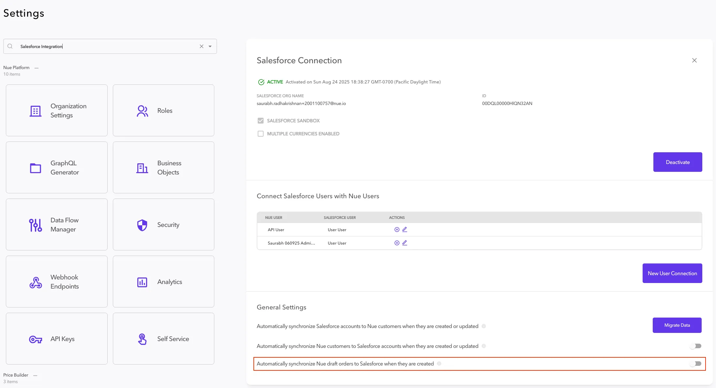Click the search magnifier icon
Screen dimensions: 716x388
click(x=10, y=46)
